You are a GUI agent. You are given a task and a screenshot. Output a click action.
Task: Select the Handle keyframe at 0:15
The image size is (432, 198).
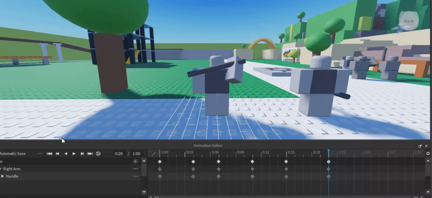tap(286, 176)
